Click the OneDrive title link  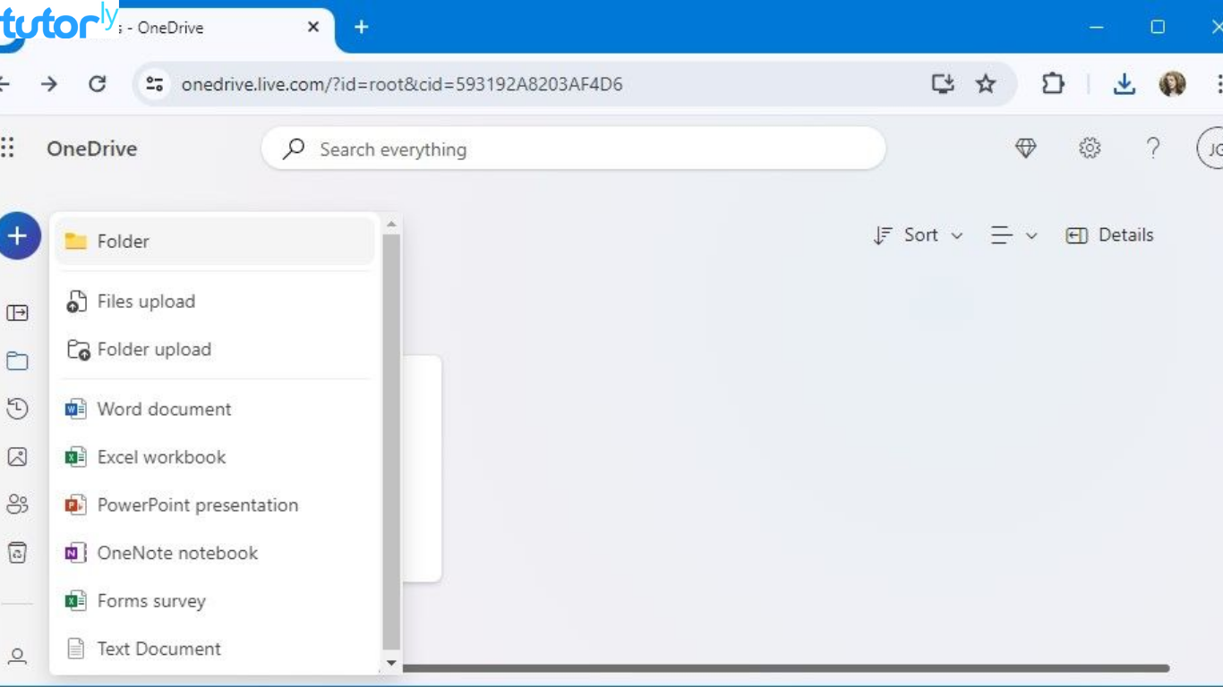(92, 148)
